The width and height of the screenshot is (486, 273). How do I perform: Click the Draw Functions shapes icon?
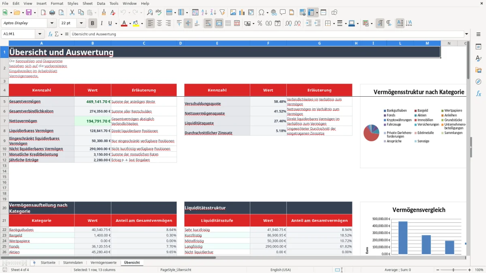pos(335,13)
